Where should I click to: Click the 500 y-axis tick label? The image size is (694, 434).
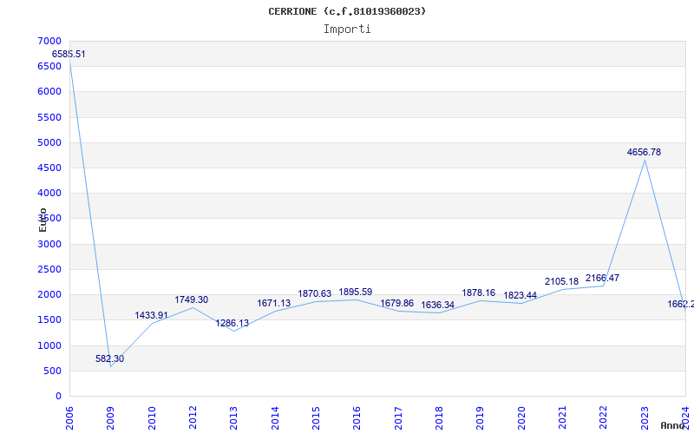click(x=52, y=371)
